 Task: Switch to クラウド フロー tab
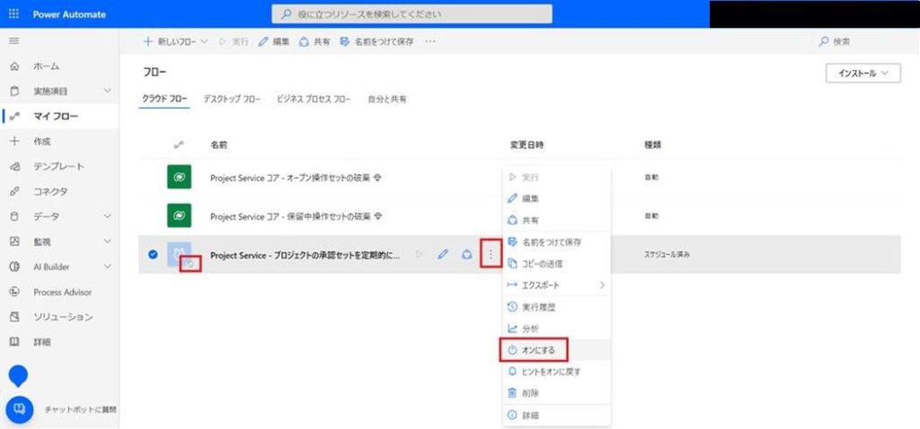click(x=165, y=99)
